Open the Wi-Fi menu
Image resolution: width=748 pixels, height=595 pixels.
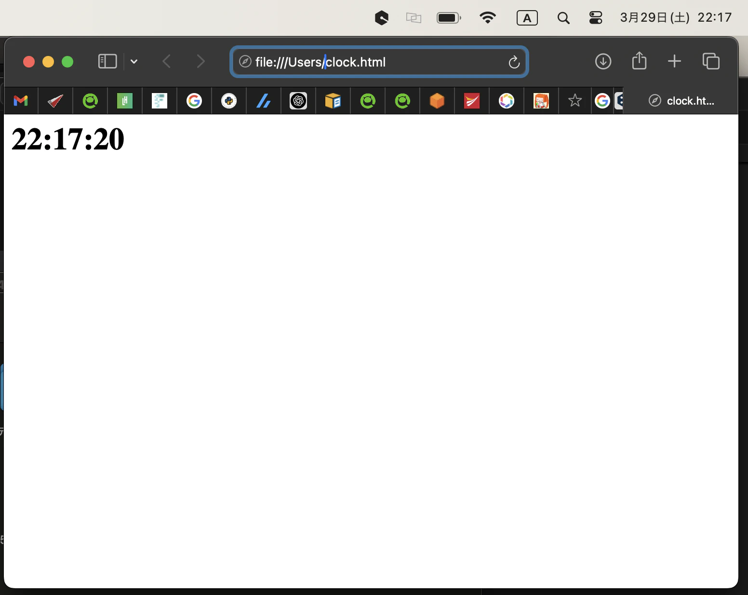[x=488, y=18]
